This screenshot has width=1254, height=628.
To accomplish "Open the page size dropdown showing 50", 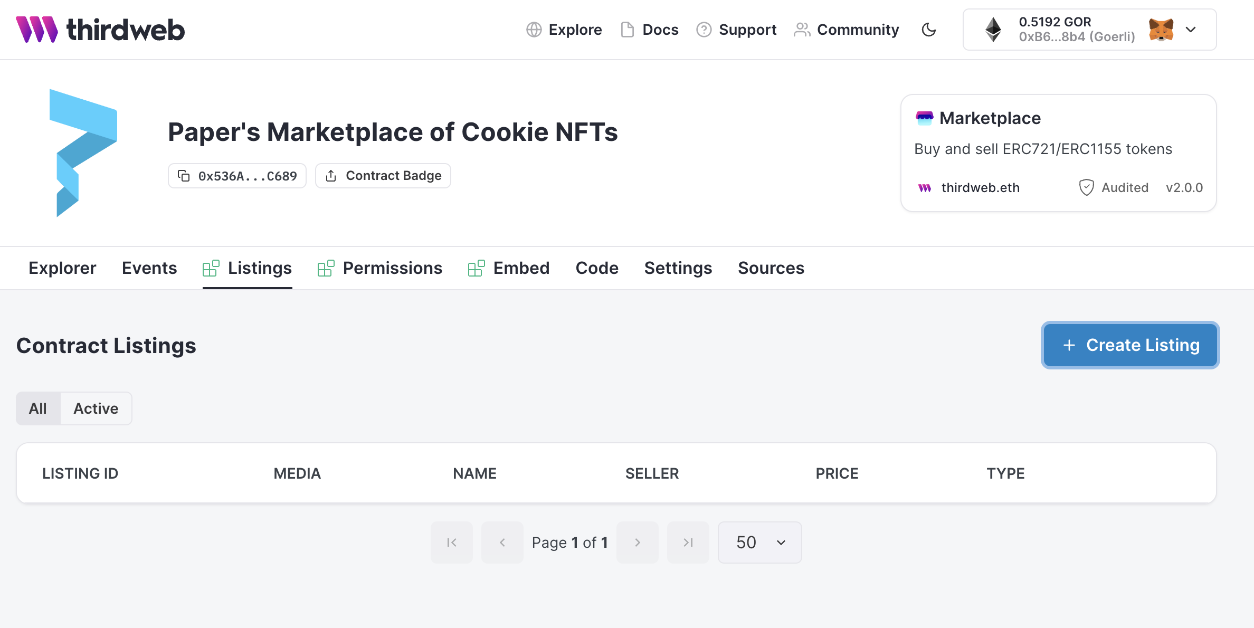I will (759, 542).
